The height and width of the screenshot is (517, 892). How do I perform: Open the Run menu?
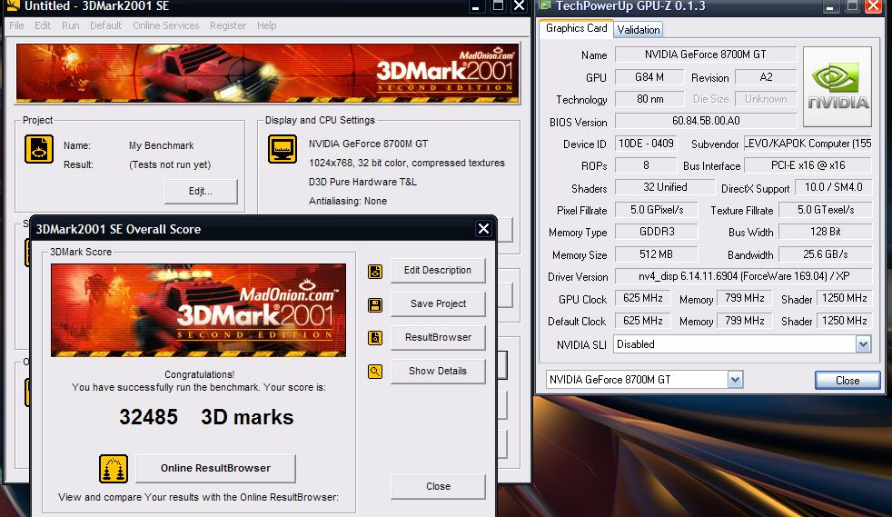coord(71,25)
